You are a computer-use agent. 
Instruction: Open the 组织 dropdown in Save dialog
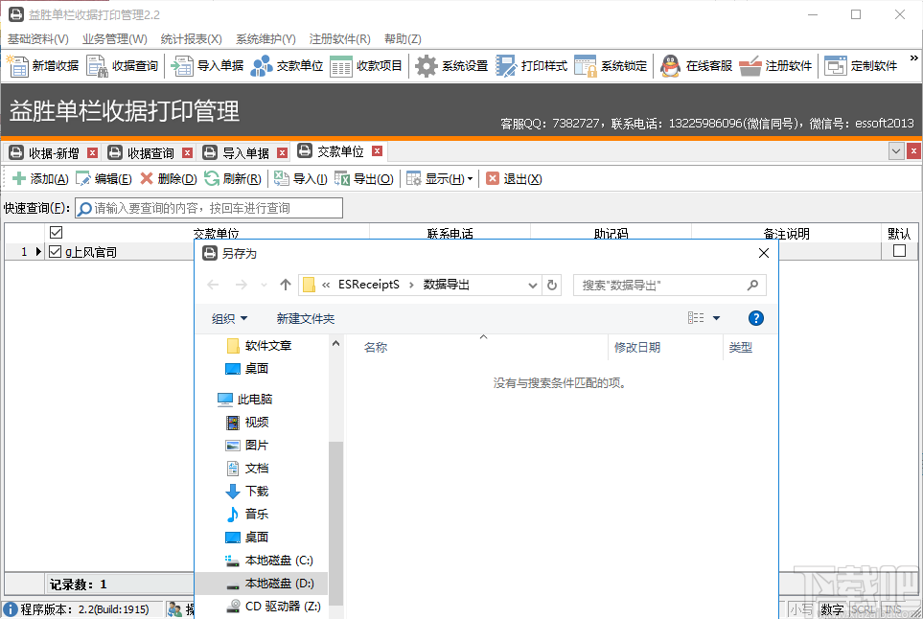(227, 317)
